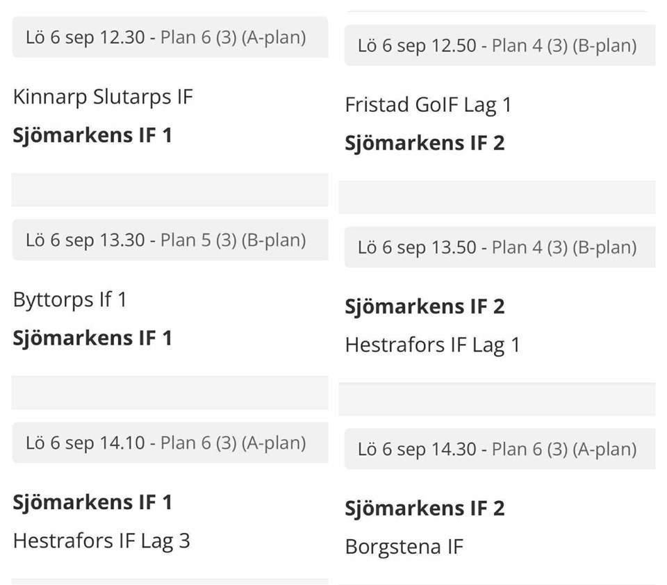Select the Borgstena IF team name
The height and width of the screenshot is (585, 667).
(404, 547)
